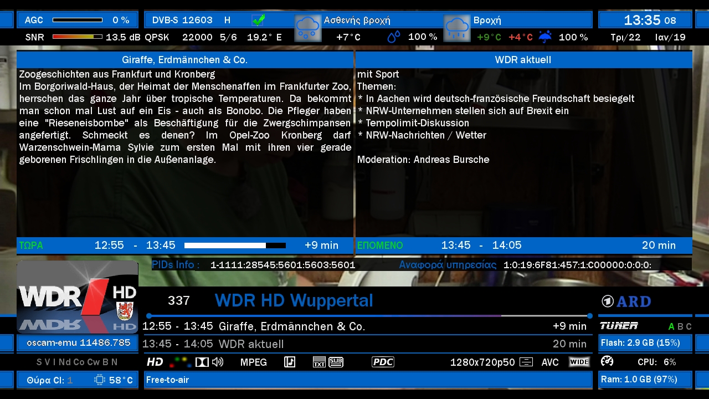Click the Free-to-air status bar
Image resolution: width=709 pixels, height=399 pixels.
point(368,380)
